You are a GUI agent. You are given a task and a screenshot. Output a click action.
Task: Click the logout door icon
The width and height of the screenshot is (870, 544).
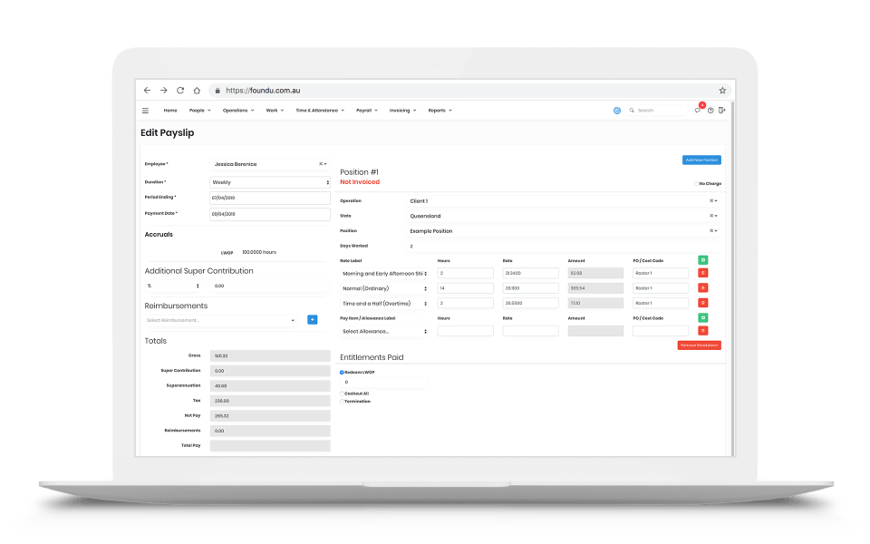(x=722, y=111)
